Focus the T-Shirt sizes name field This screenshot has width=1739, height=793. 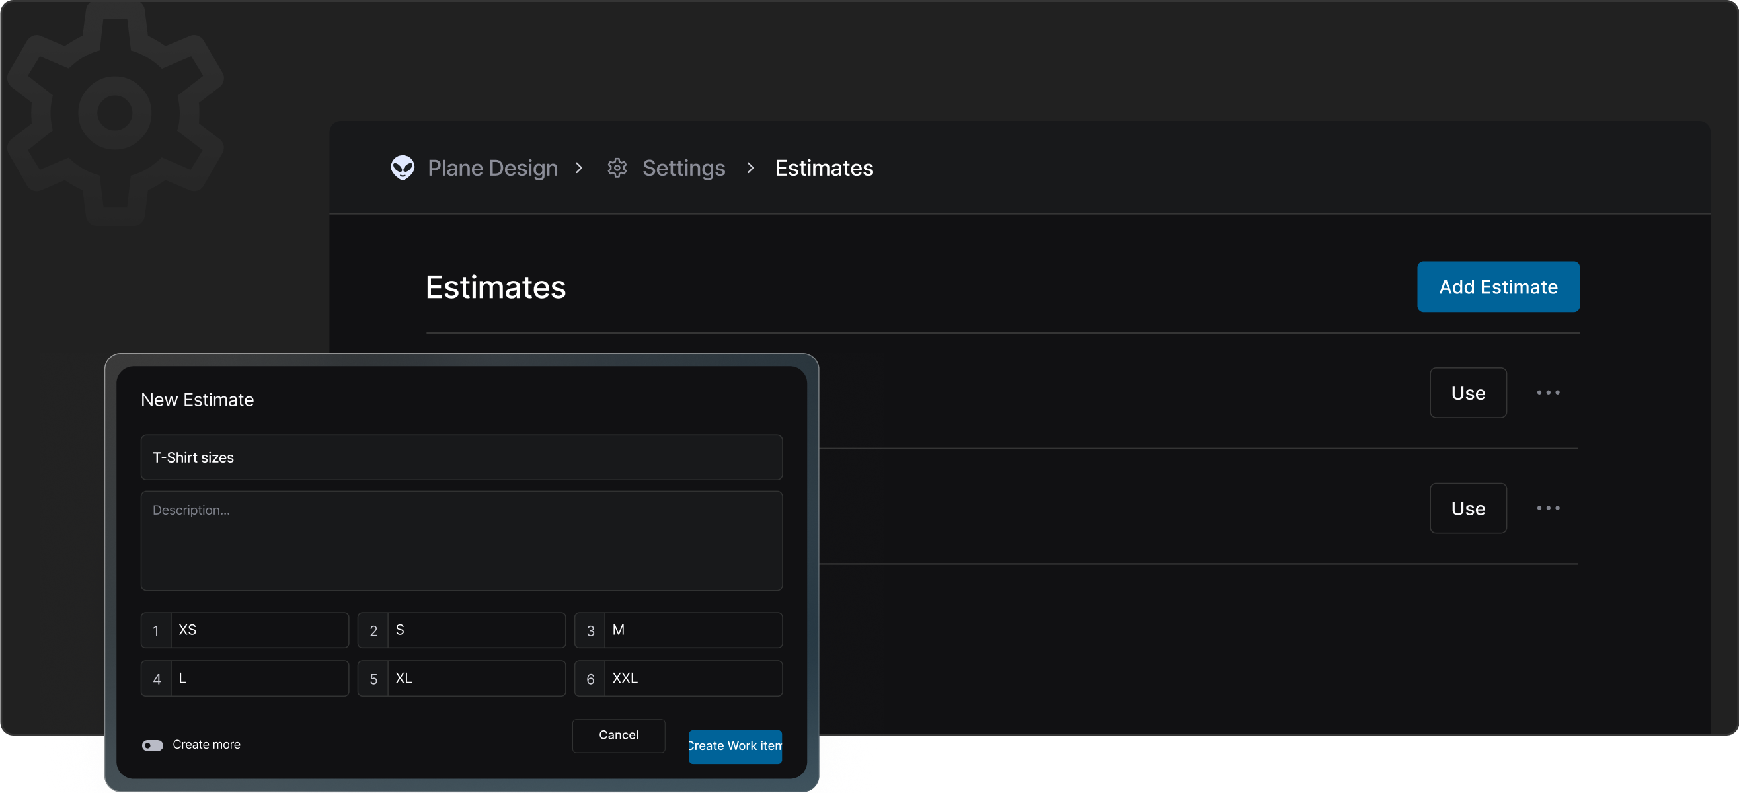[x=461, y=457]
